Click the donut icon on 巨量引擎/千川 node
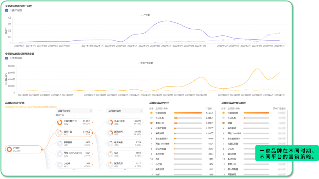 click(x=60, y=122)
